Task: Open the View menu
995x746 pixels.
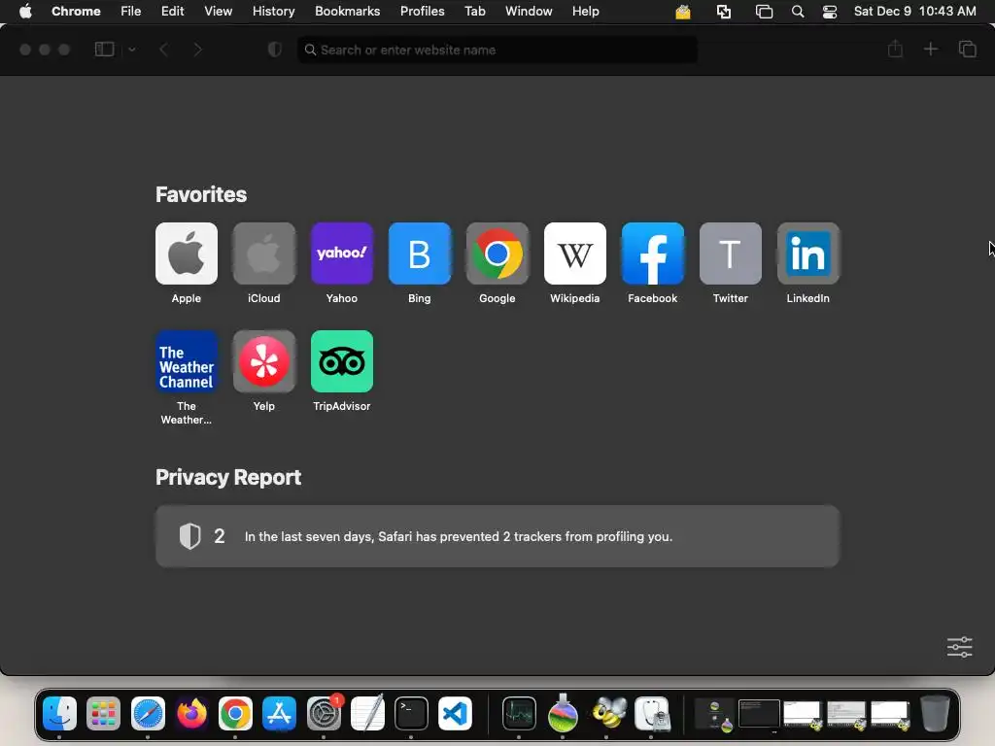Action: [219, 12]
